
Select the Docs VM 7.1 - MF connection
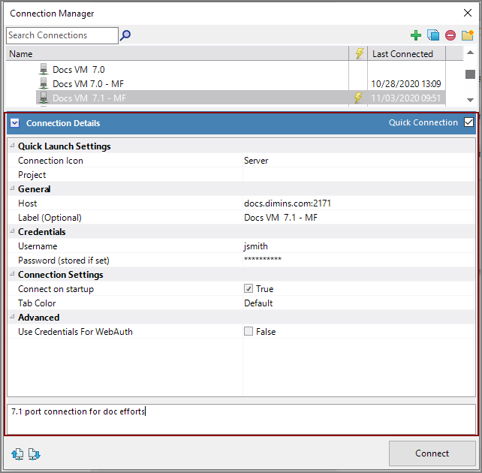click(x=89, y=98)
